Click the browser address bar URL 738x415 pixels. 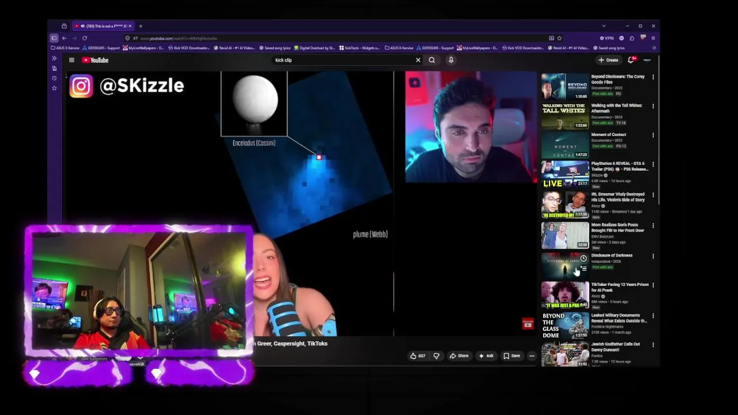pyautogui.click(x=179, y=38)
